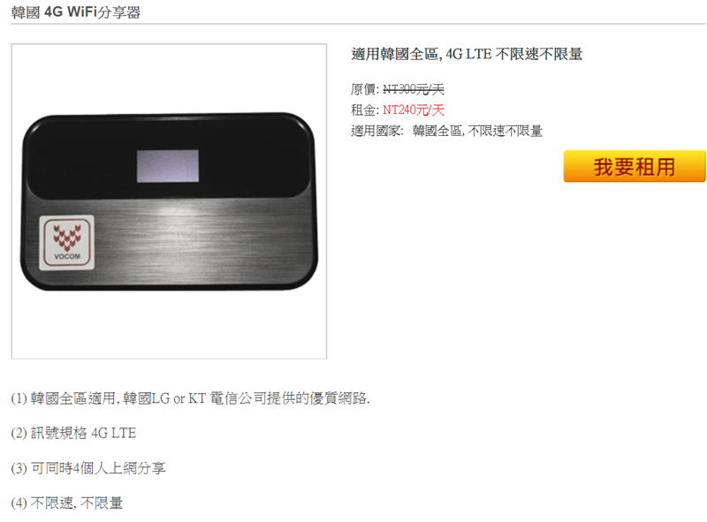This screenshot has width=707, height=522.
Task: Click the 租金: label
Action: click(365, 110)
